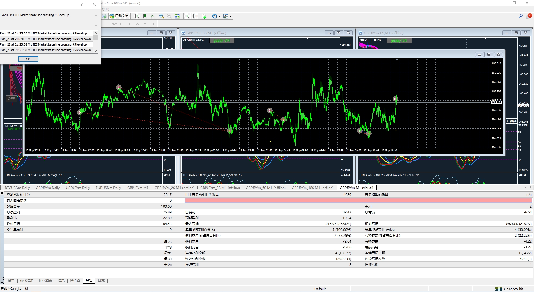Expand the templates dropdown arrow
Image resolution: width=534 pixels, height=292 pixels.
230,16
